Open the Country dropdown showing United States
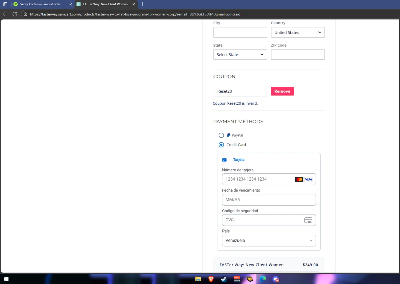The width and height of the screenshot is (400, 284). (298, 32)
